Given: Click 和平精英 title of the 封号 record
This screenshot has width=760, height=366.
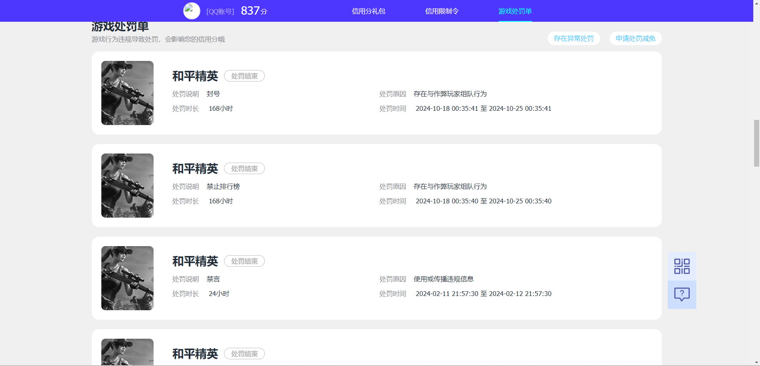Looking at the screenshot, I should (x=195, y=76).
